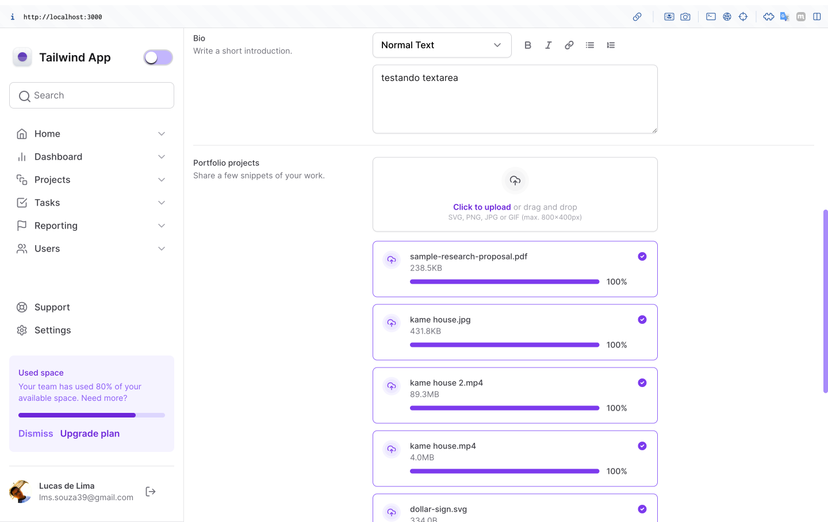Focus the sidebar Search field
The image size is (828, 522).
tap(91, 95)
